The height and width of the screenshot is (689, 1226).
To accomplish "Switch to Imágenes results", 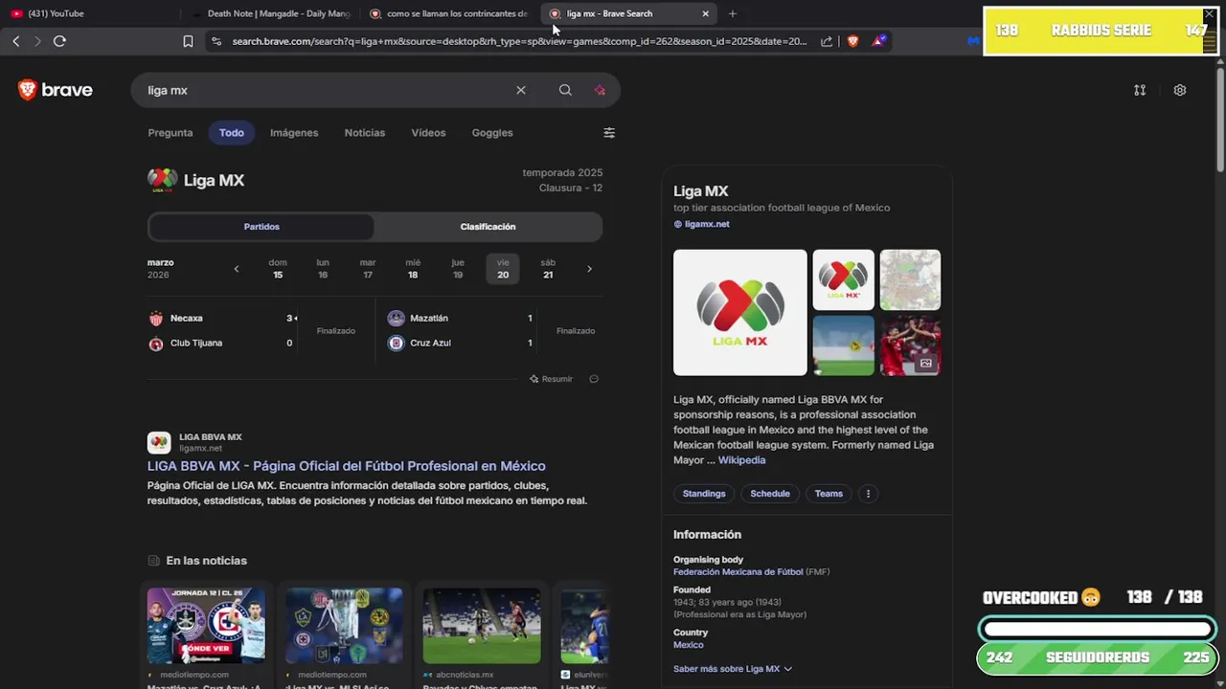I will [294, 133].
